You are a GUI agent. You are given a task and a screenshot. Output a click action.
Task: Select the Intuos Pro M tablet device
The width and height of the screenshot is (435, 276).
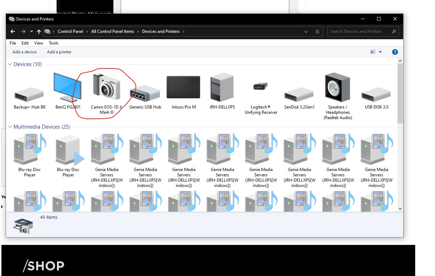click(183, 87)
